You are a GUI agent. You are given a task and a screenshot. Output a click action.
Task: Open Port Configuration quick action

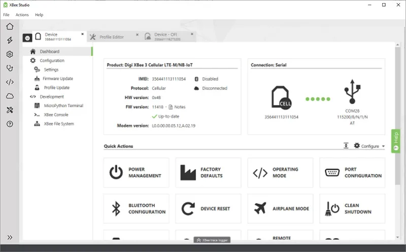click(x=352, y=172)
